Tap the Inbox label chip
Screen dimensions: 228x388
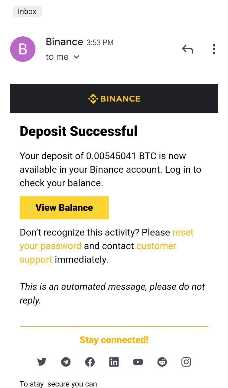27,12
